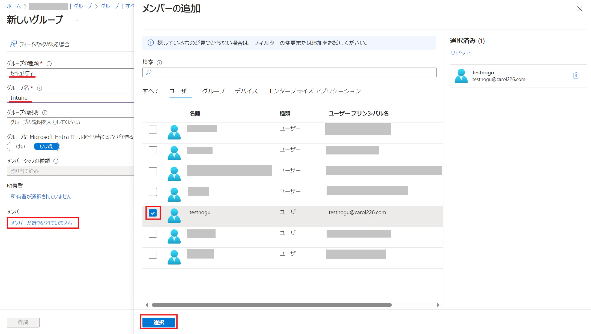
Task: Click the info icon next to 検索
Action: click(x=159, y=63)
